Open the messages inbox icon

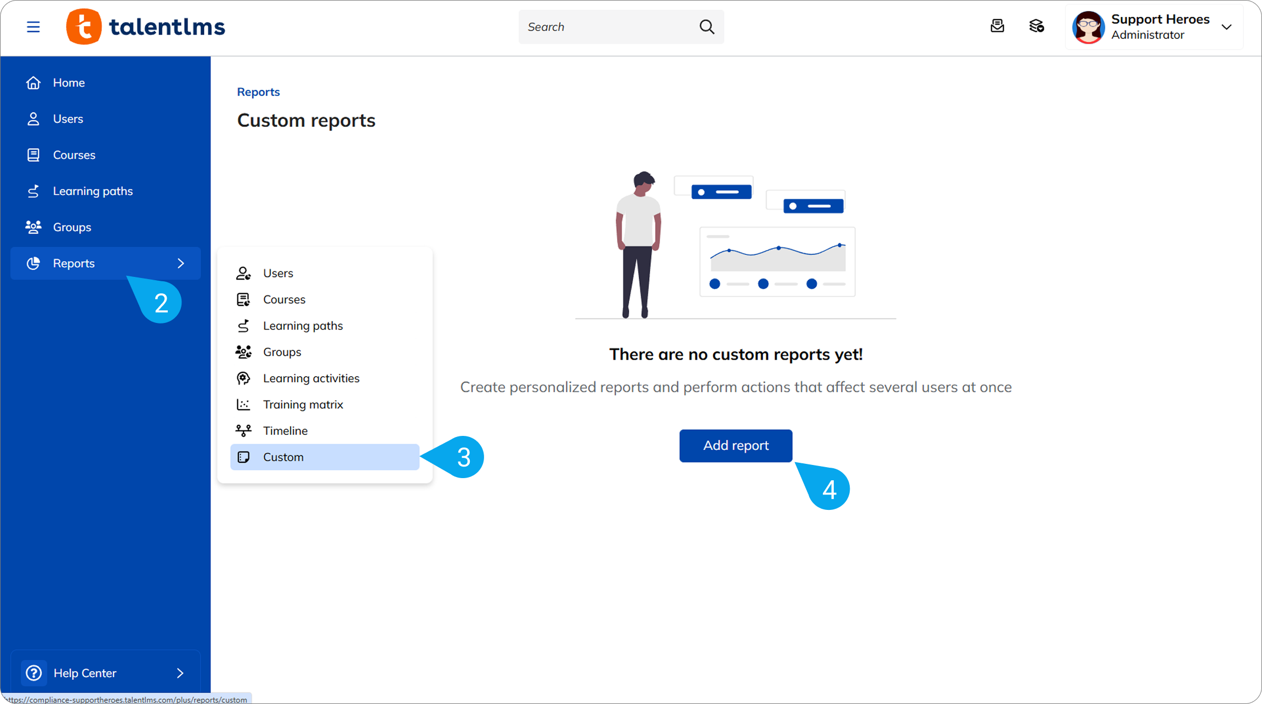[x=997, y=26]
